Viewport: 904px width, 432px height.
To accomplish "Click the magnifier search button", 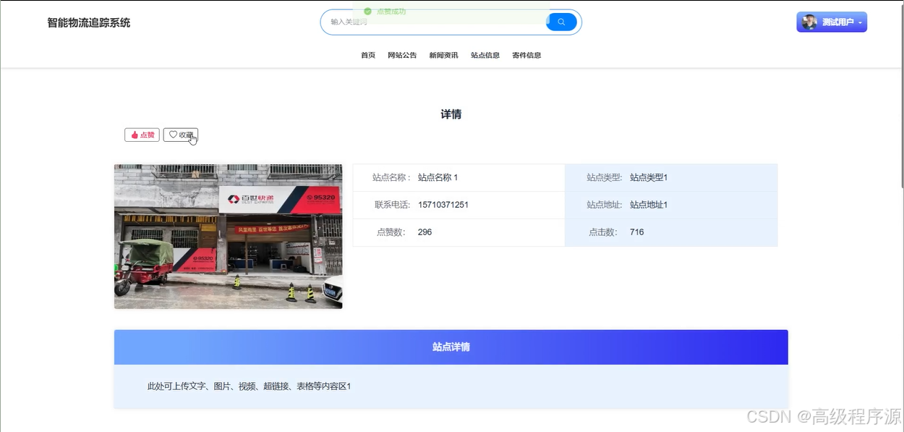I will click(561, 22).
